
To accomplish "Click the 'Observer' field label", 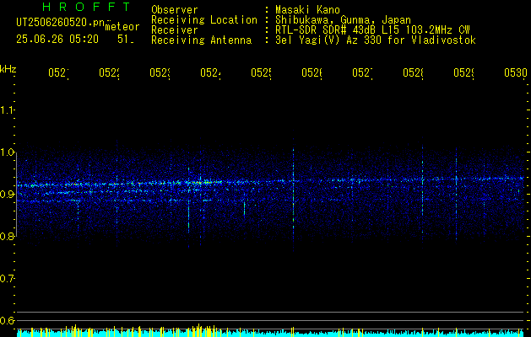I will (175, 10).
